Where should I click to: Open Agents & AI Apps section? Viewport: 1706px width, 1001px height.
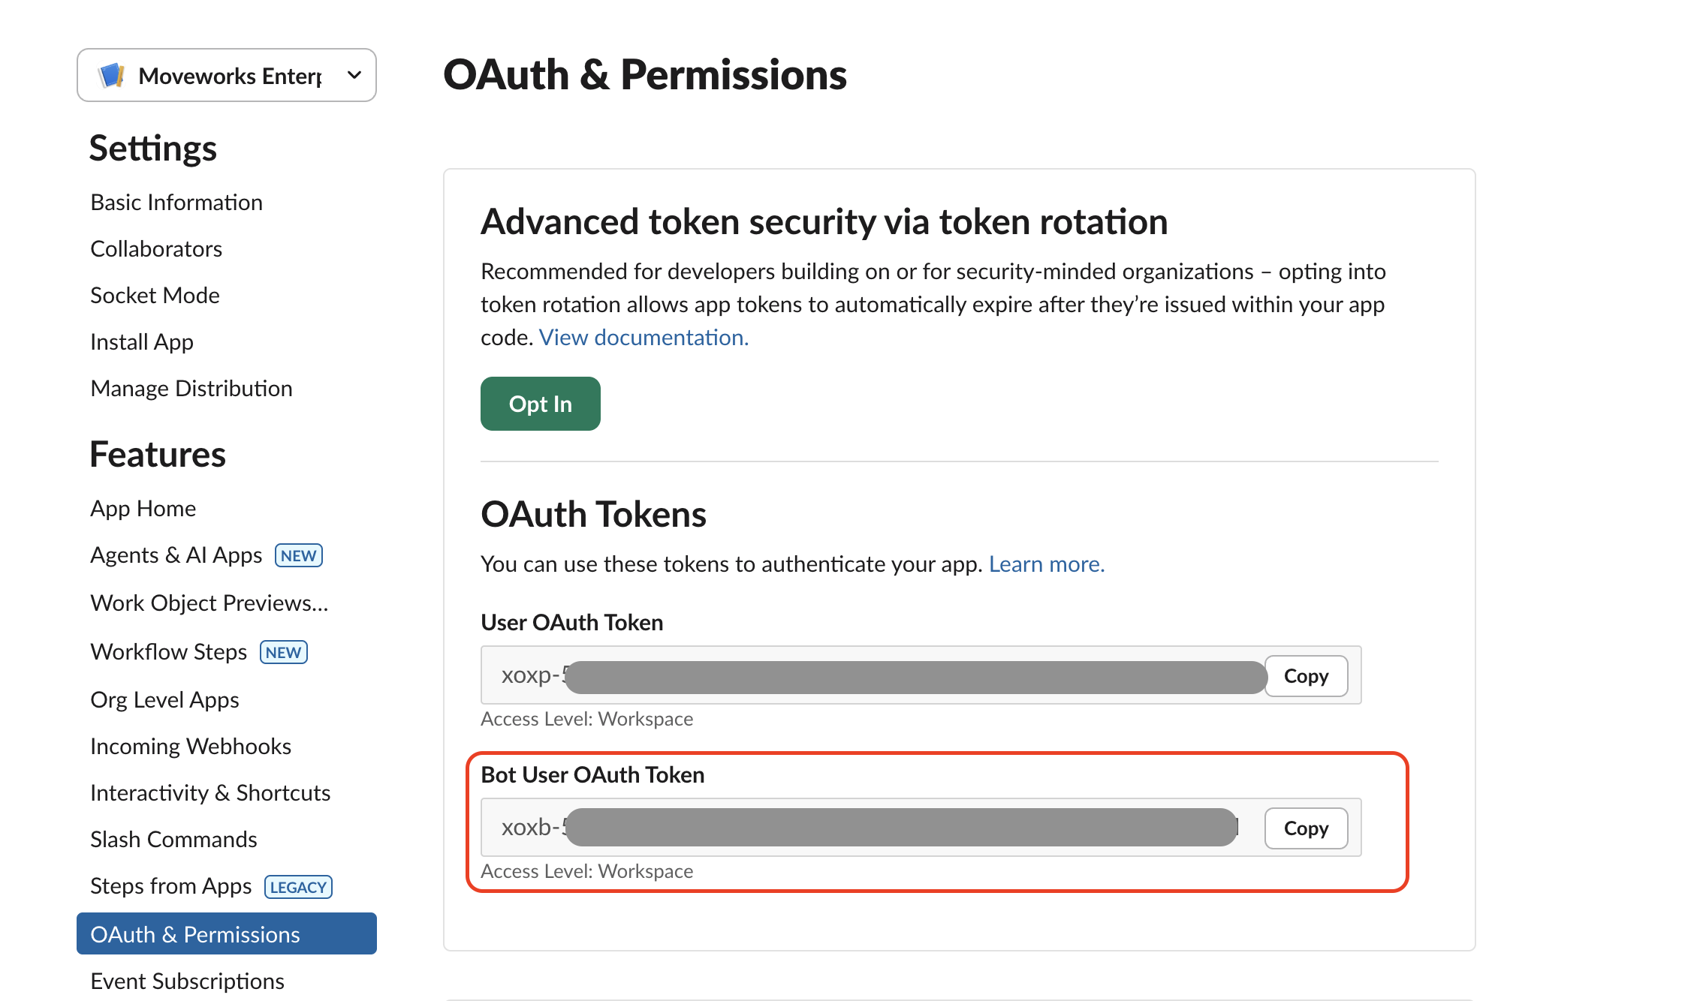[x=176, y=555]
